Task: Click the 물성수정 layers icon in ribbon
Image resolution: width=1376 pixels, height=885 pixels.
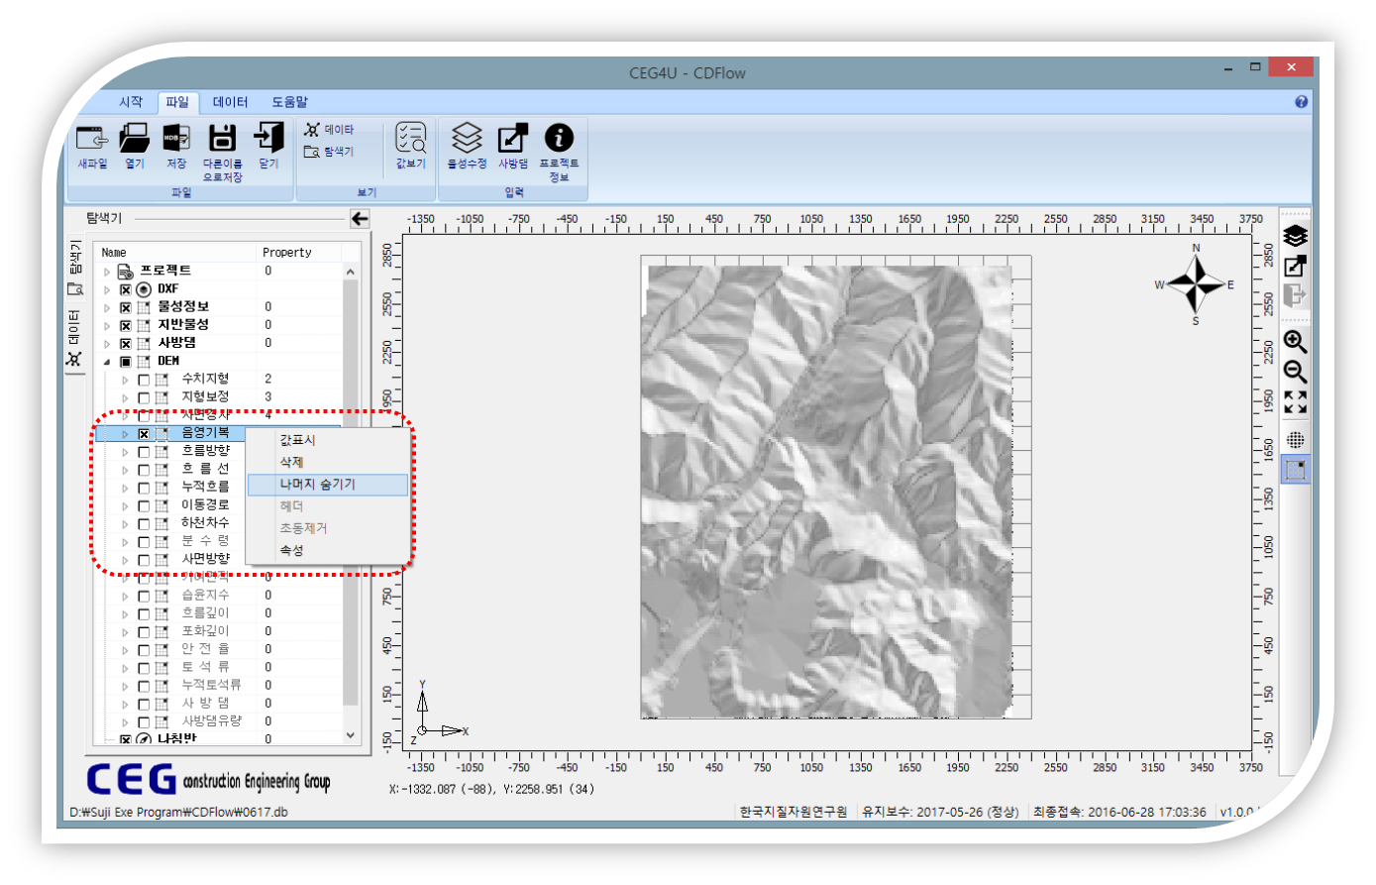Action: (x=467, y=139)
